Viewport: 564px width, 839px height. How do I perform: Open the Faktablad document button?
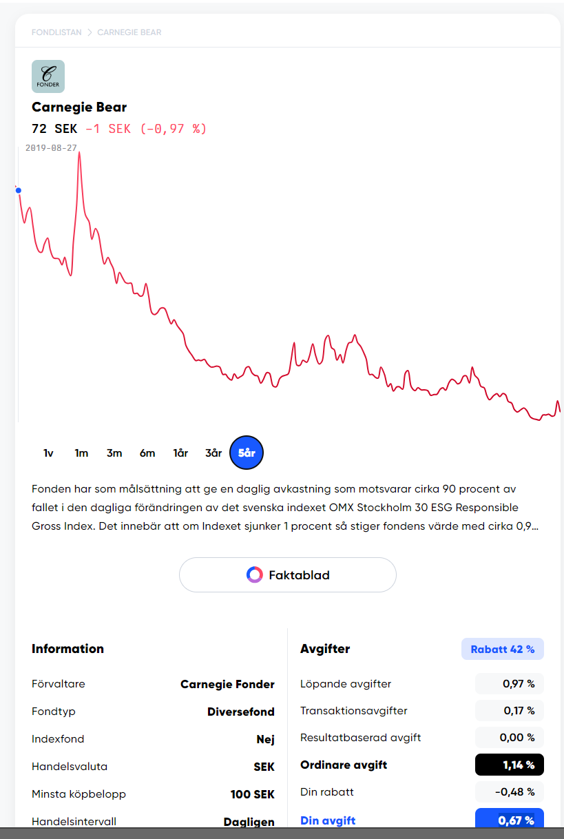point(288,574)
